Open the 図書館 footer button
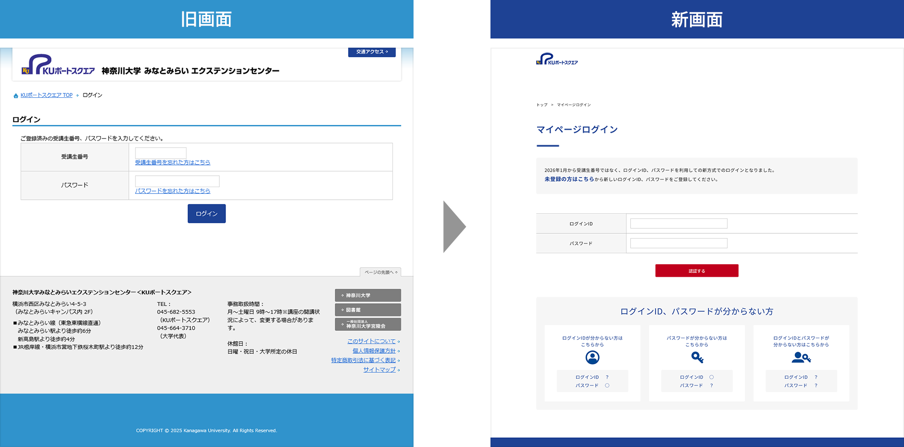Viewport: 904px width, 447px height. coord(368,310)
